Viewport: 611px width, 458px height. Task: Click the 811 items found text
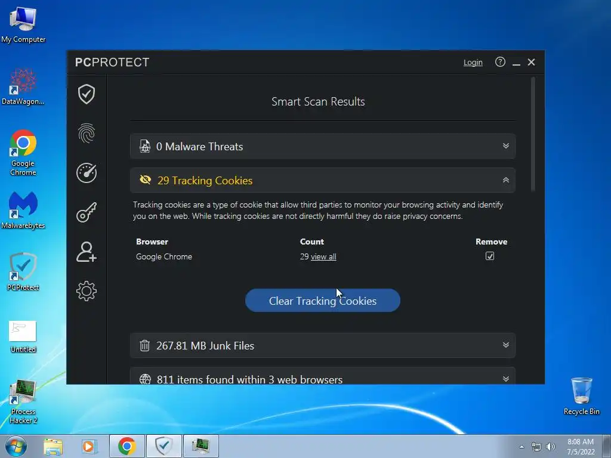[x=249, y=379]
